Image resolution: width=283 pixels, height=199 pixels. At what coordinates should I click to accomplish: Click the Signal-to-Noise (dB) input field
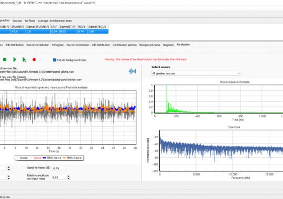pyautogui.click(x=59, y=168)
